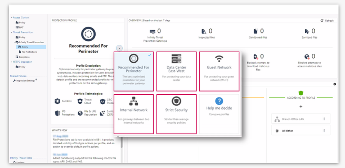345x168 pixels.
Task: Click the blocked malicious sites access icon
Action: pos(307,57)
